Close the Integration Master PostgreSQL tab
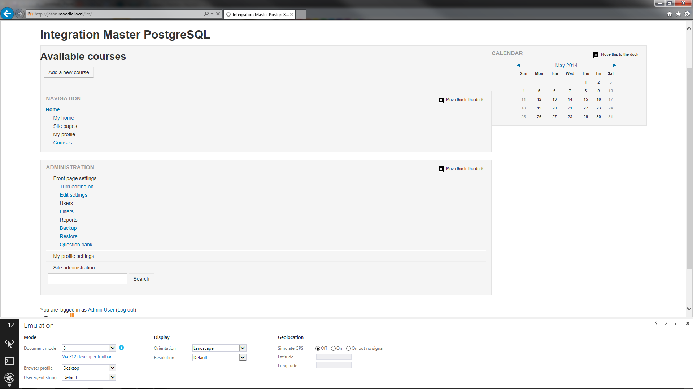Image resolution: width=693 pixels, height=389 pixels. coord(292,15)
